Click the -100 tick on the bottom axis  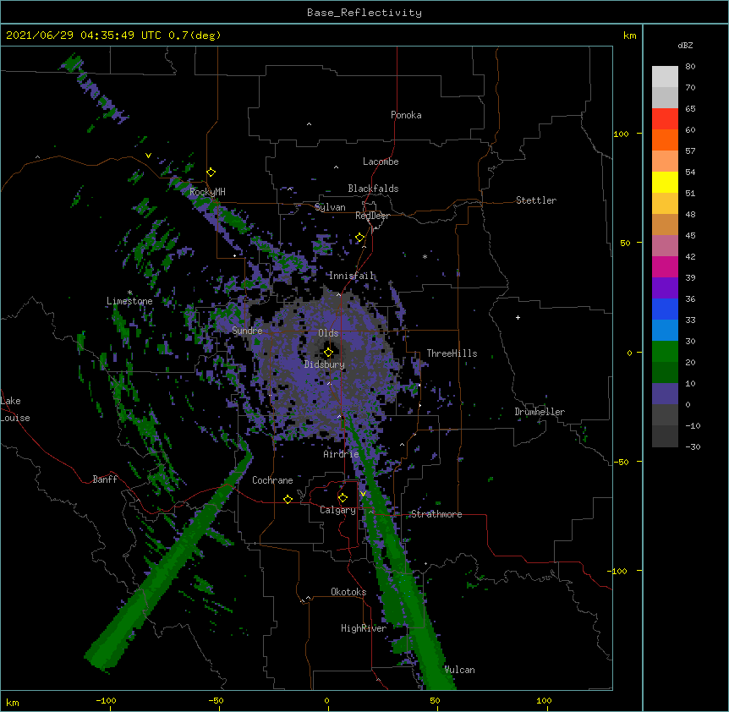(x=106, y=700)
